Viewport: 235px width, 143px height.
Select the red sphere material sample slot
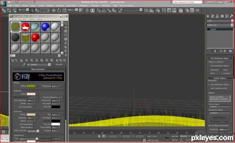pos(36,38)
